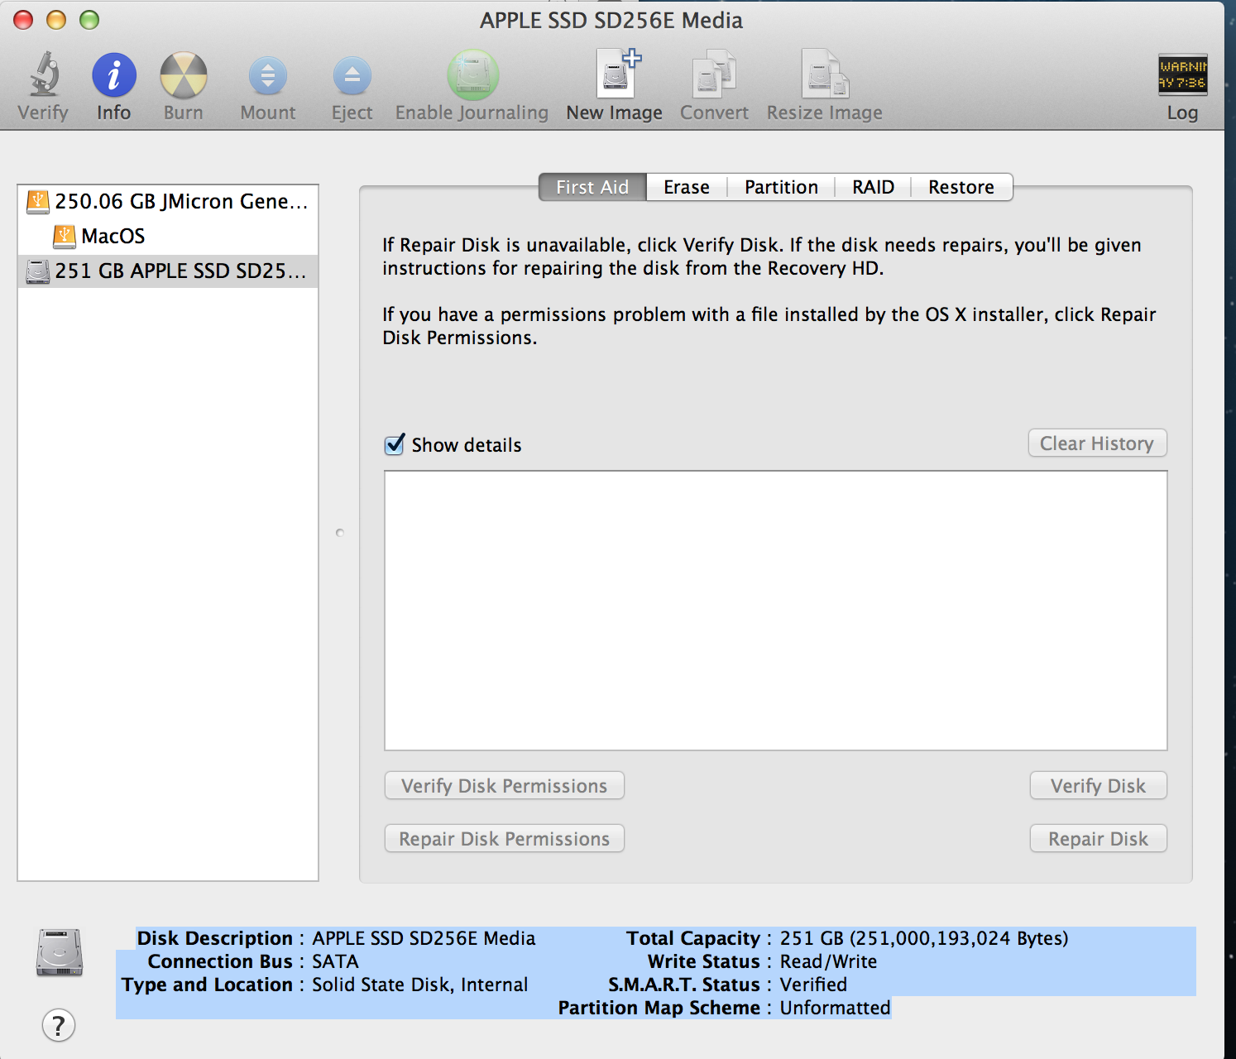Open the Partition tab
This screenshot has width=1236, height=1059.
tap(781, 187)
